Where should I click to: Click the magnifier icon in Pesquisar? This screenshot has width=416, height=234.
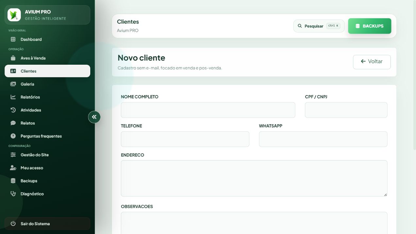(300, 26)
